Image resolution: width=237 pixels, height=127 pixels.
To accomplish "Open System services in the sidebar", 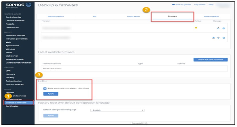I will [x=15, y=84].
